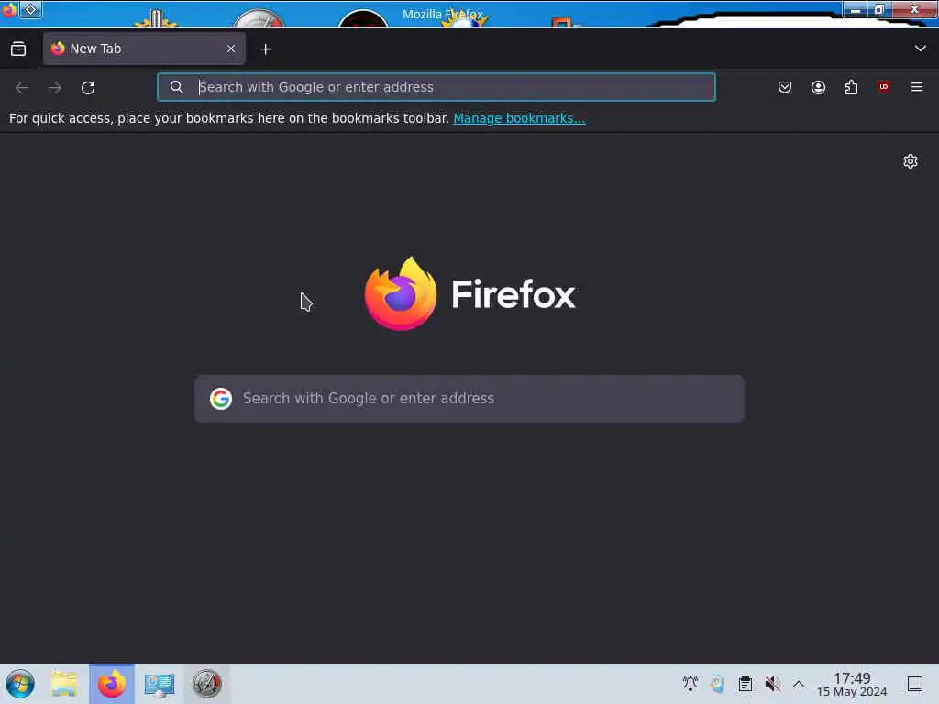Reload the current page
939x704 pixels.
coord(88,88)
